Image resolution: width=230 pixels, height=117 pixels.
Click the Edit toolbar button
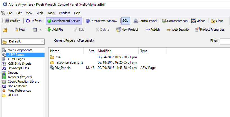pyautogui.click(x=79, y=30)
